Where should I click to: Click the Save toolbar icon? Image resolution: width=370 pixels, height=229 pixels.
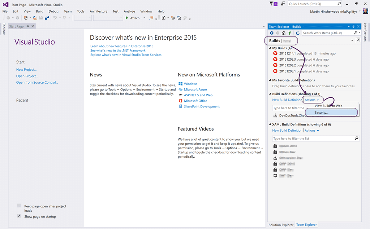41,18
